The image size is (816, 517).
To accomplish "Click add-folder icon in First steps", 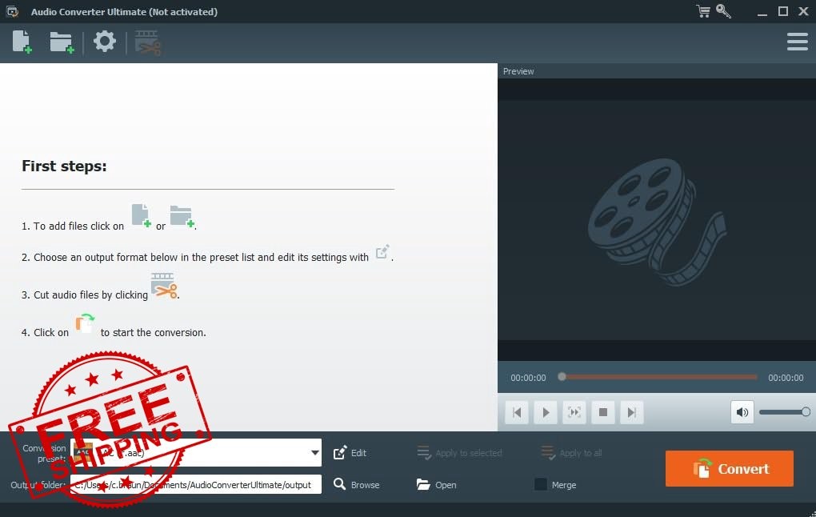I will point(182,217).
